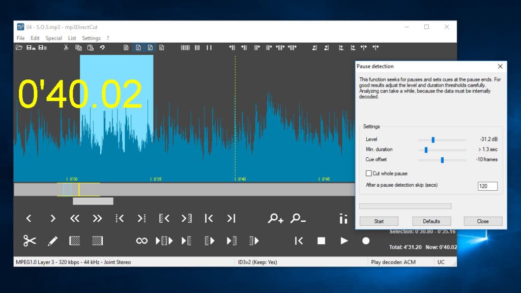Click Start to begin pause detection
The image size is (521, 293).
(x=379, y=221)
